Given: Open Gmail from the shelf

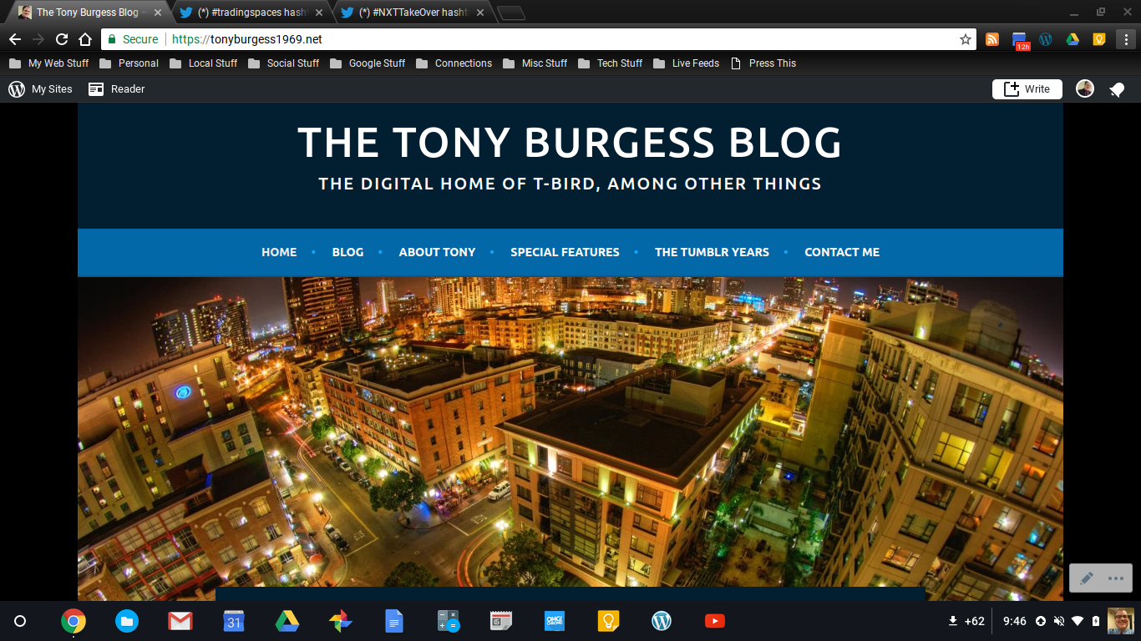Looking at the screenshot, I should point(180,621).
